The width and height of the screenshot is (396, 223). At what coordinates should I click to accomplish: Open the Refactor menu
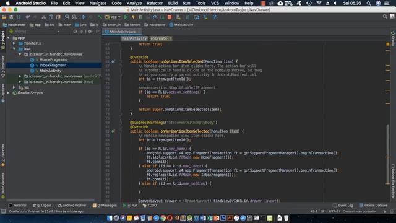coord(155,3)
